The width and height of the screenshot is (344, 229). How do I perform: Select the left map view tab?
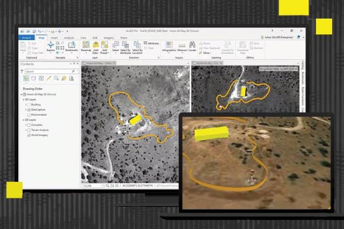click(x=99, y=63)
